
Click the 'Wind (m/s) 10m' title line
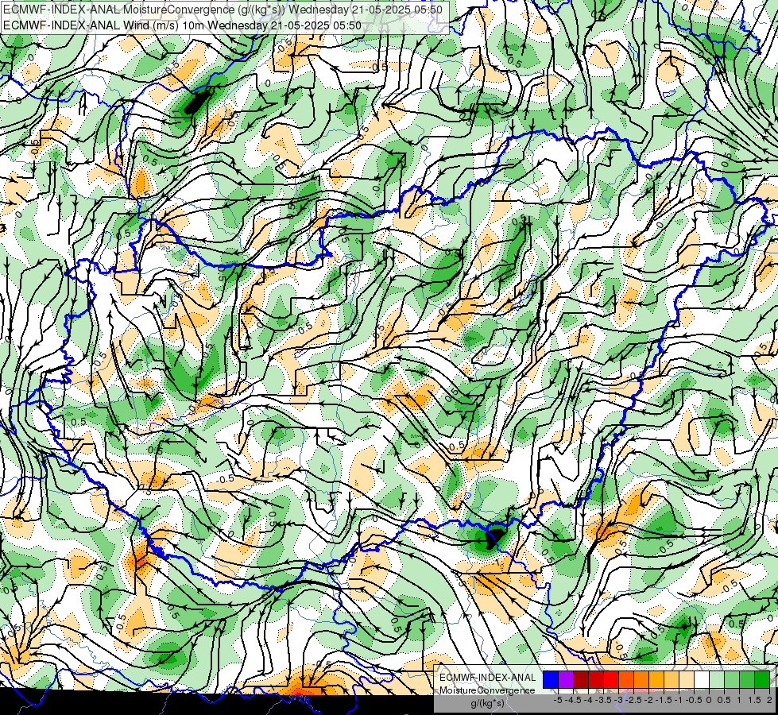pos(182,25)
